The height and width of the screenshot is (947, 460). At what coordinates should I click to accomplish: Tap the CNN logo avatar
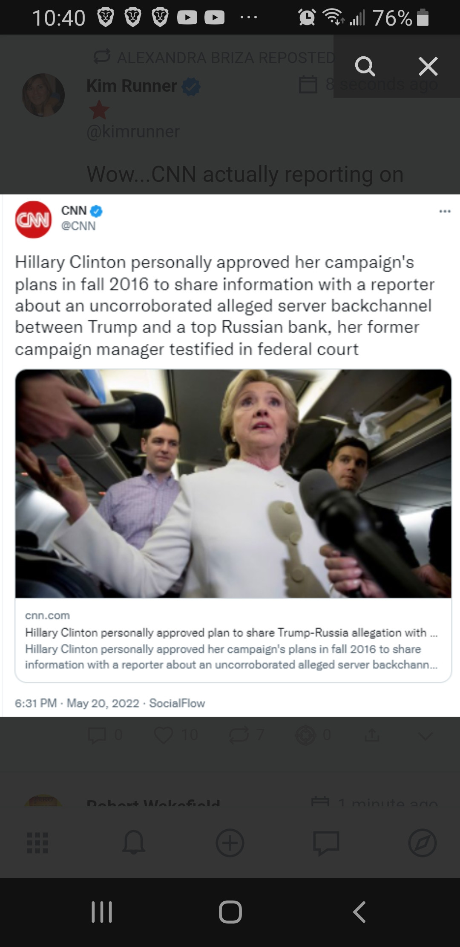pyautogui.click(x=33, y=219)
